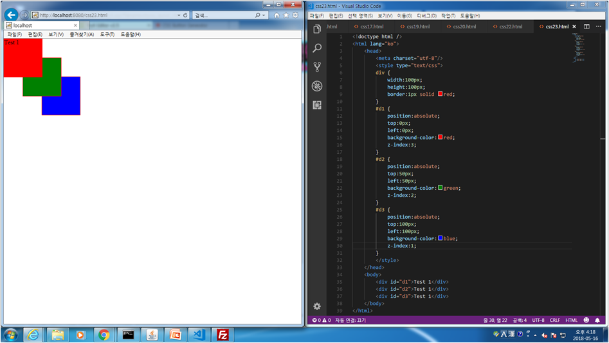Viewport: 609px width, 343px height.
Task: Expand the IE search provider dropdown
Action: click(264, 15)
